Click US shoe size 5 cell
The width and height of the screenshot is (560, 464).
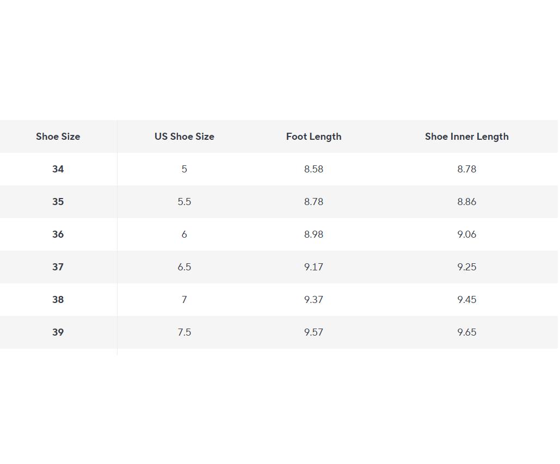(184, 169)
